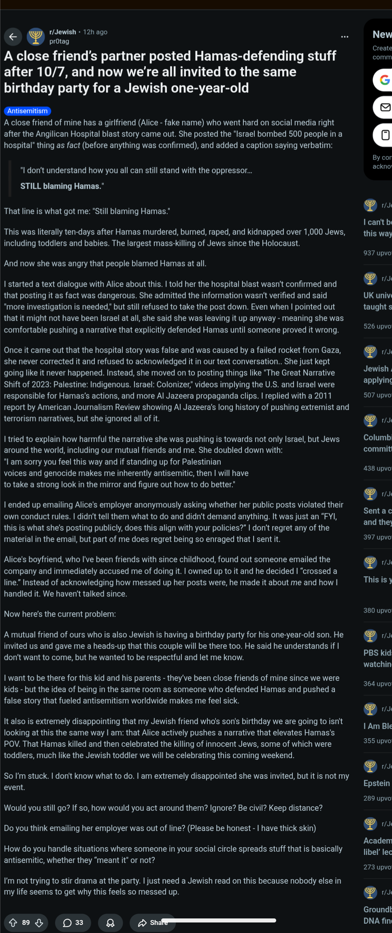Open the comments via speech bubble icon
Viewport: 392px width, 933px height.
pos(73,922)
